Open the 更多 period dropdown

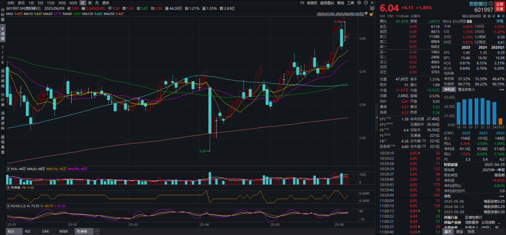[106, 3]
